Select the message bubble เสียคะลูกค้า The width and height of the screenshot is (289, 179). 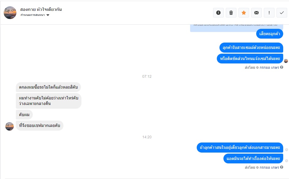click(270, 34)
